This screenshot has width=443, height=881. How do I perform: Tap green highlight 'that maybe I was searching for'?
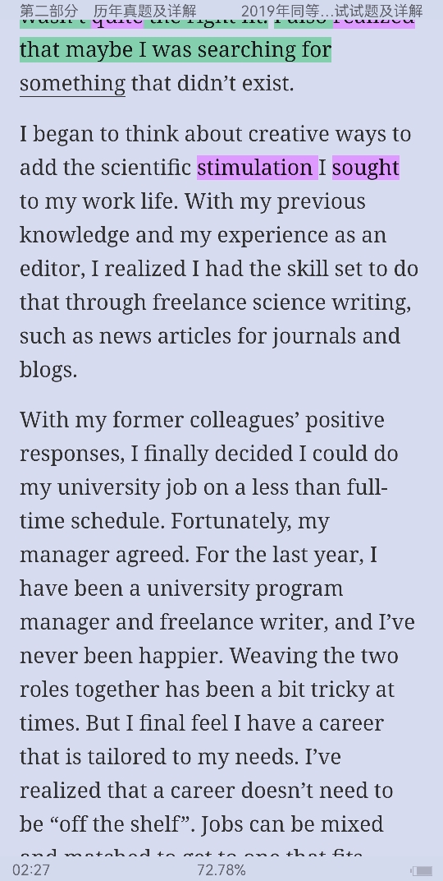(x=176, y=49)
